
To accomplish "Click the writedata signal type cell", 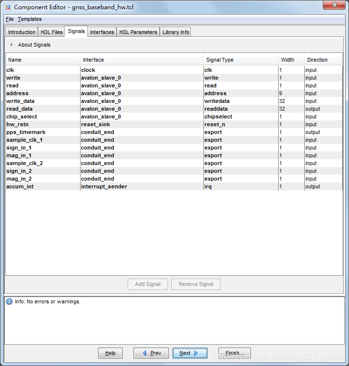I will pyautogui.click(x=241, y=101).
